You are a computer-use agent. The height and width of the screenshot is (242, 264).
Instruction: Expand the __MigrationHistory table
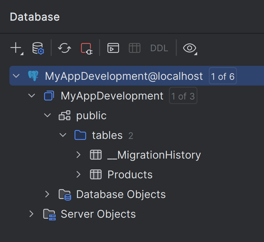pos(78,155)
